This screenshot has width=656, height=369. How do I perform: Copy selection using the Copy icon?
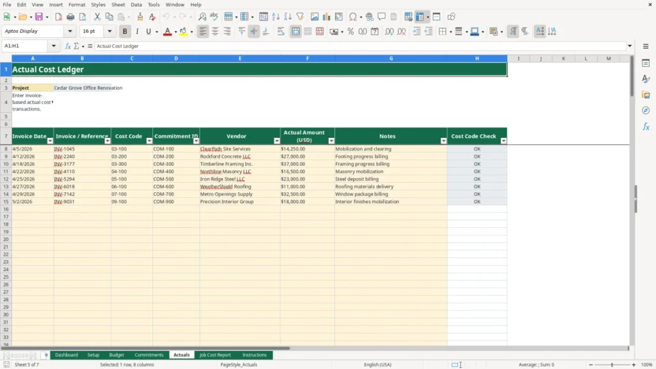pos(109,17)
